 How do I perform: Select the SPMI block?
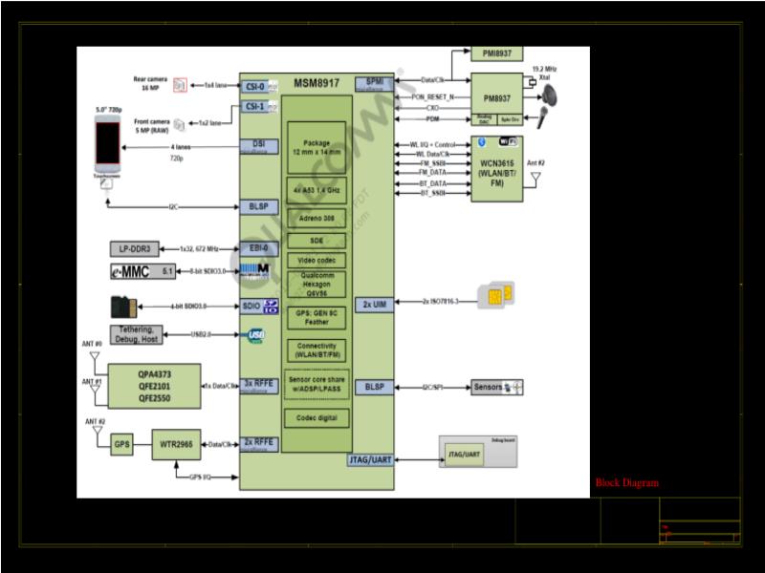point(374,84)
